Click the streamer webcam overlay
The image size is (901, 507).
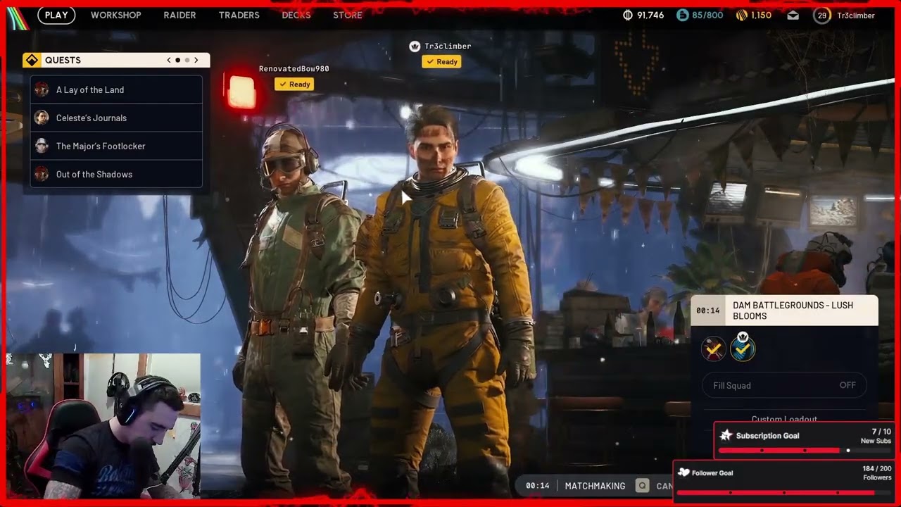point(103,426)
